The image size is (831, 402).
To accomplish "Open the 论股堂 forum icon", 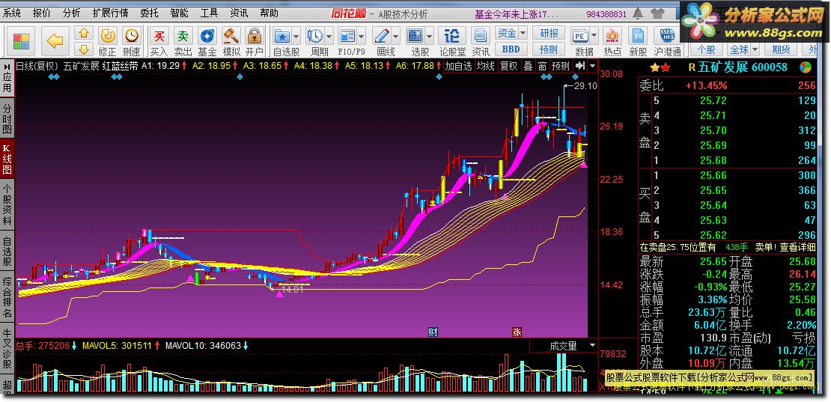I will (452, 36).
